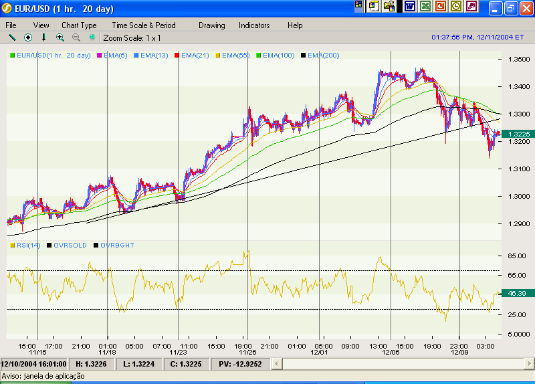Expand the Drawing menu

(x=211, y=25)
